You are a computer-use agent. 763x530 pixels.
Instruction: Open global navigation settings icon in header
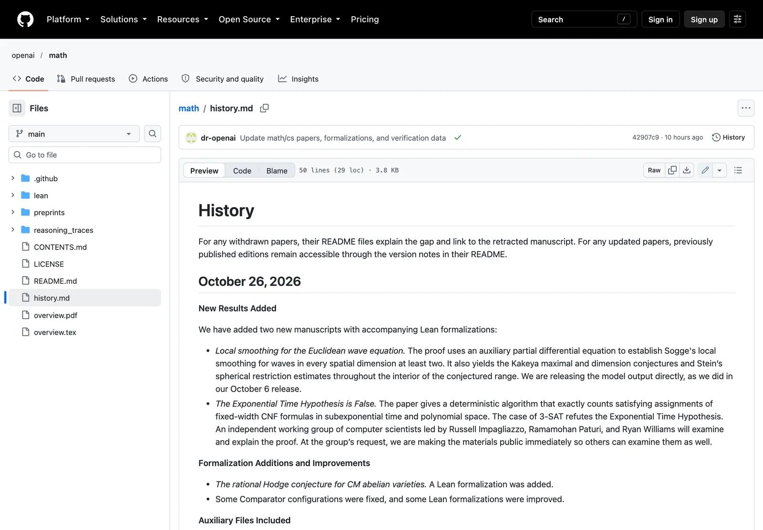pyautogui.click(x=737, y=20)
